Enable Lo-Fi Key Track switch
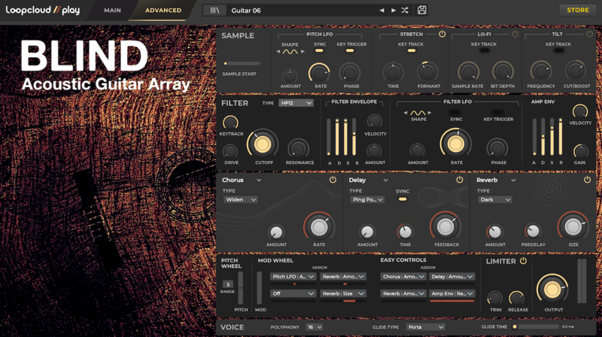This screenshot has width=602, height=337. point(483,51)
